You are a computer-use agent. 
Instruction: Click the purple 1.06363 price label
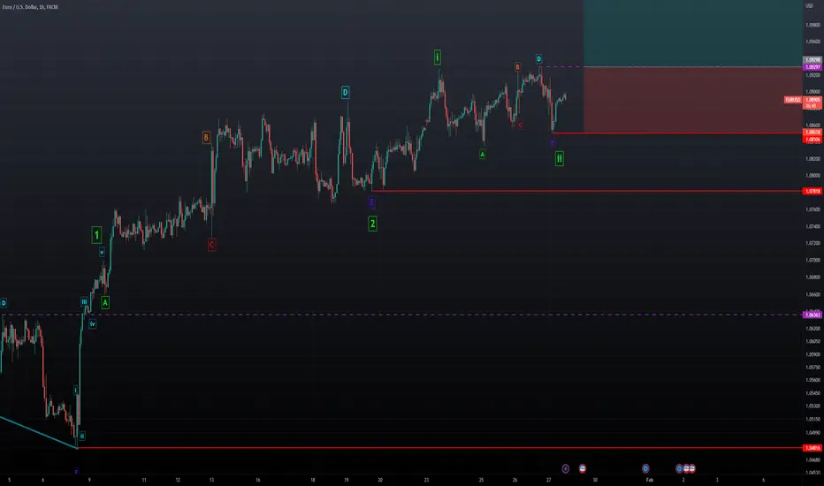point(813,315)
